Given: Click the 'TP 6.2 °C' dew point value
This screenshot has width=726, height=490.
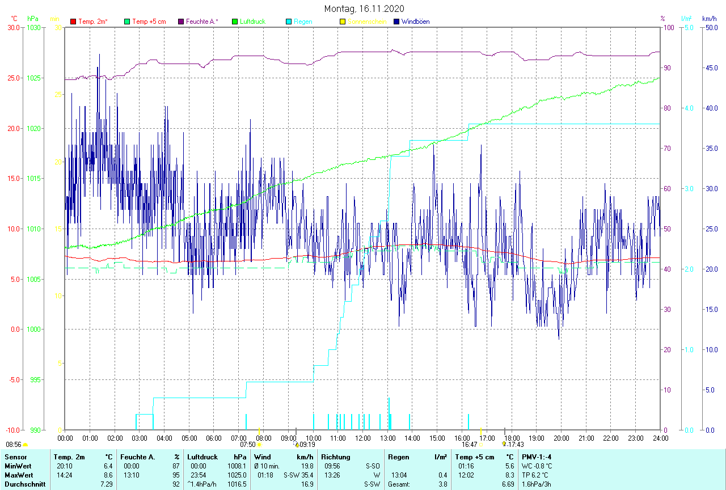Looking at the screenshot, I should 536,475.
